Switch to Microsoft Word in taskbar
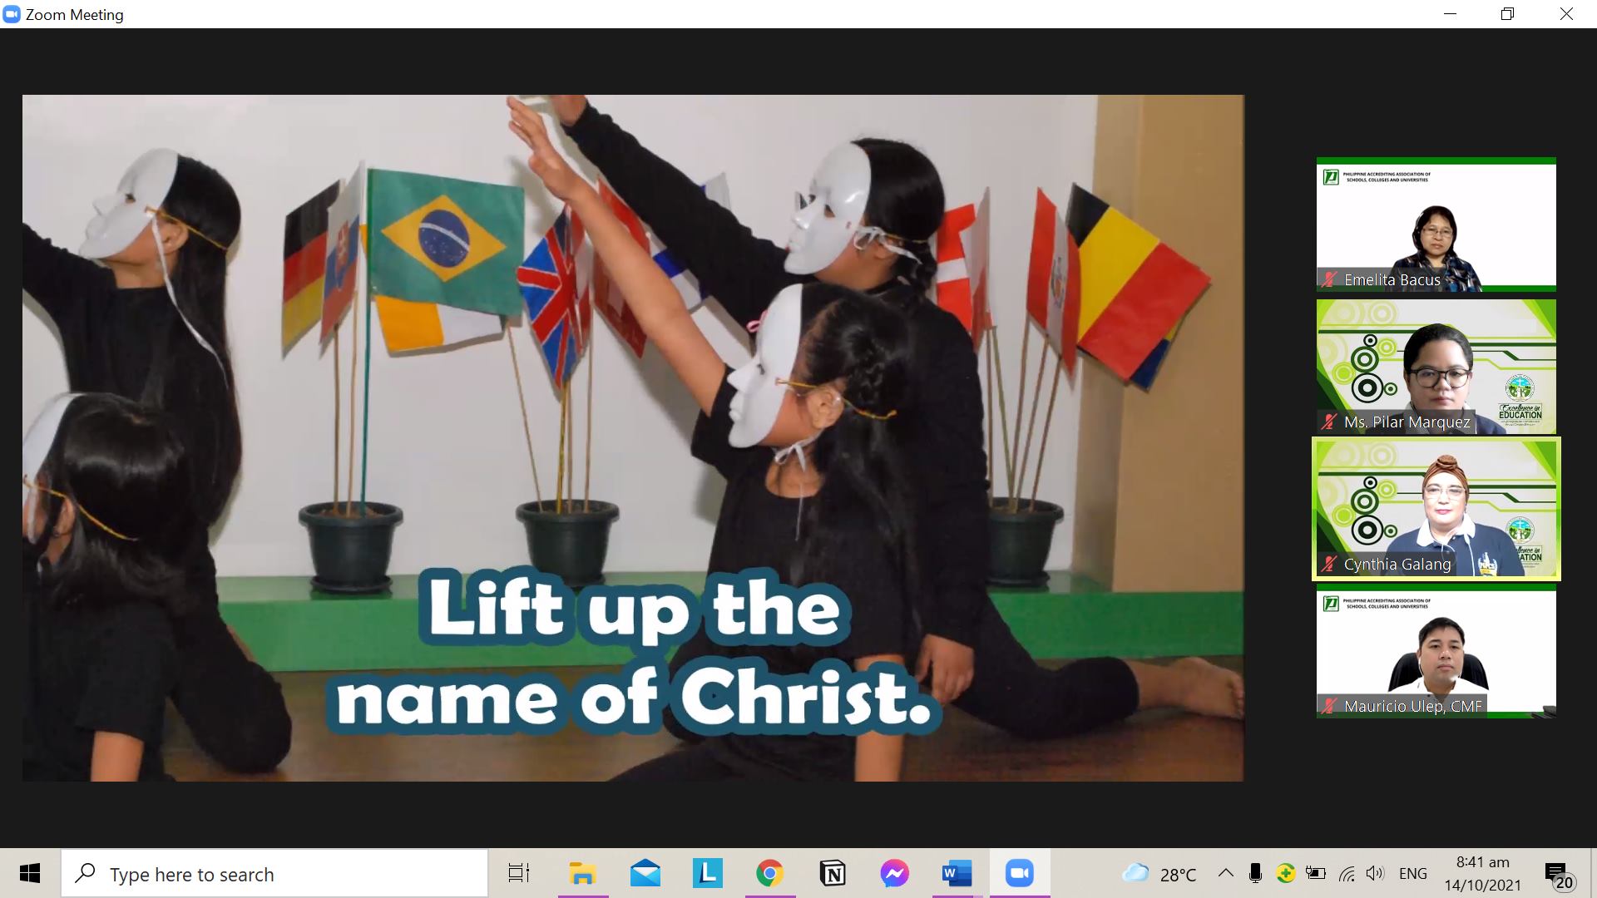This screenshot has width=1597, height=898. coord(957,873)
